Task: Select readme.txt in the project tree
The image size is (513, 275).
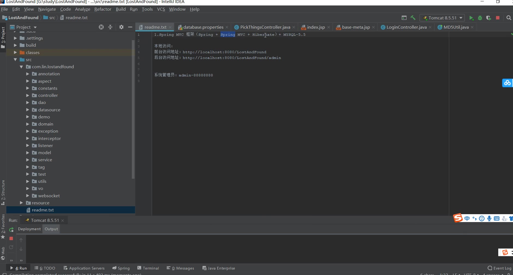Action: tap(71, 210)
